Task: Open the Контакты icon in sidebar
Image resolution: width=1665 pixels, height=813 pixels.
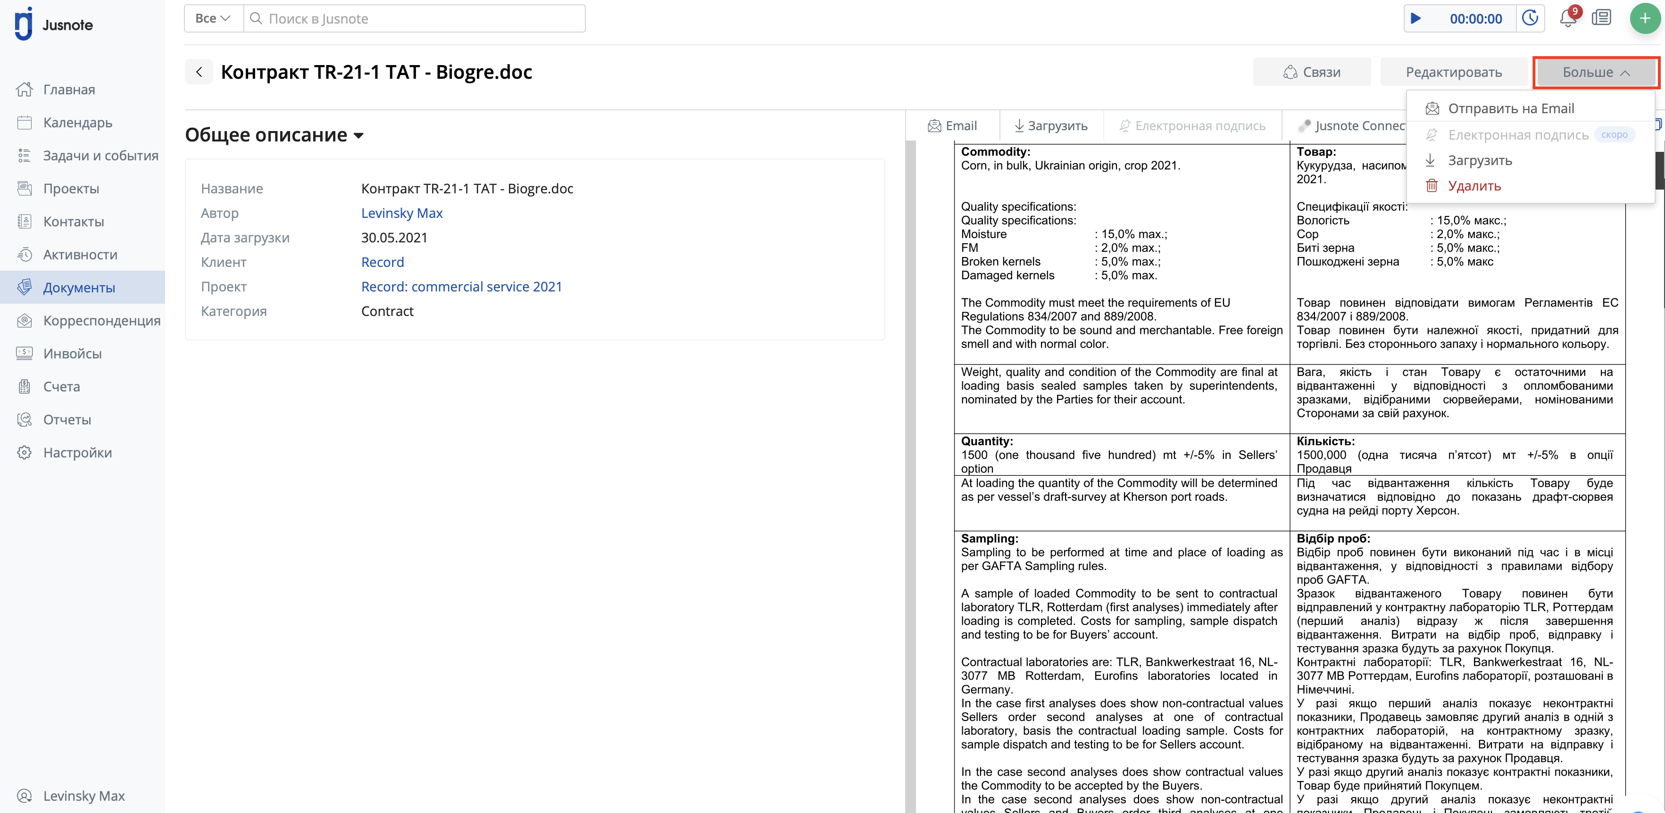Action: pyautogui.click(x=25, y=221)
